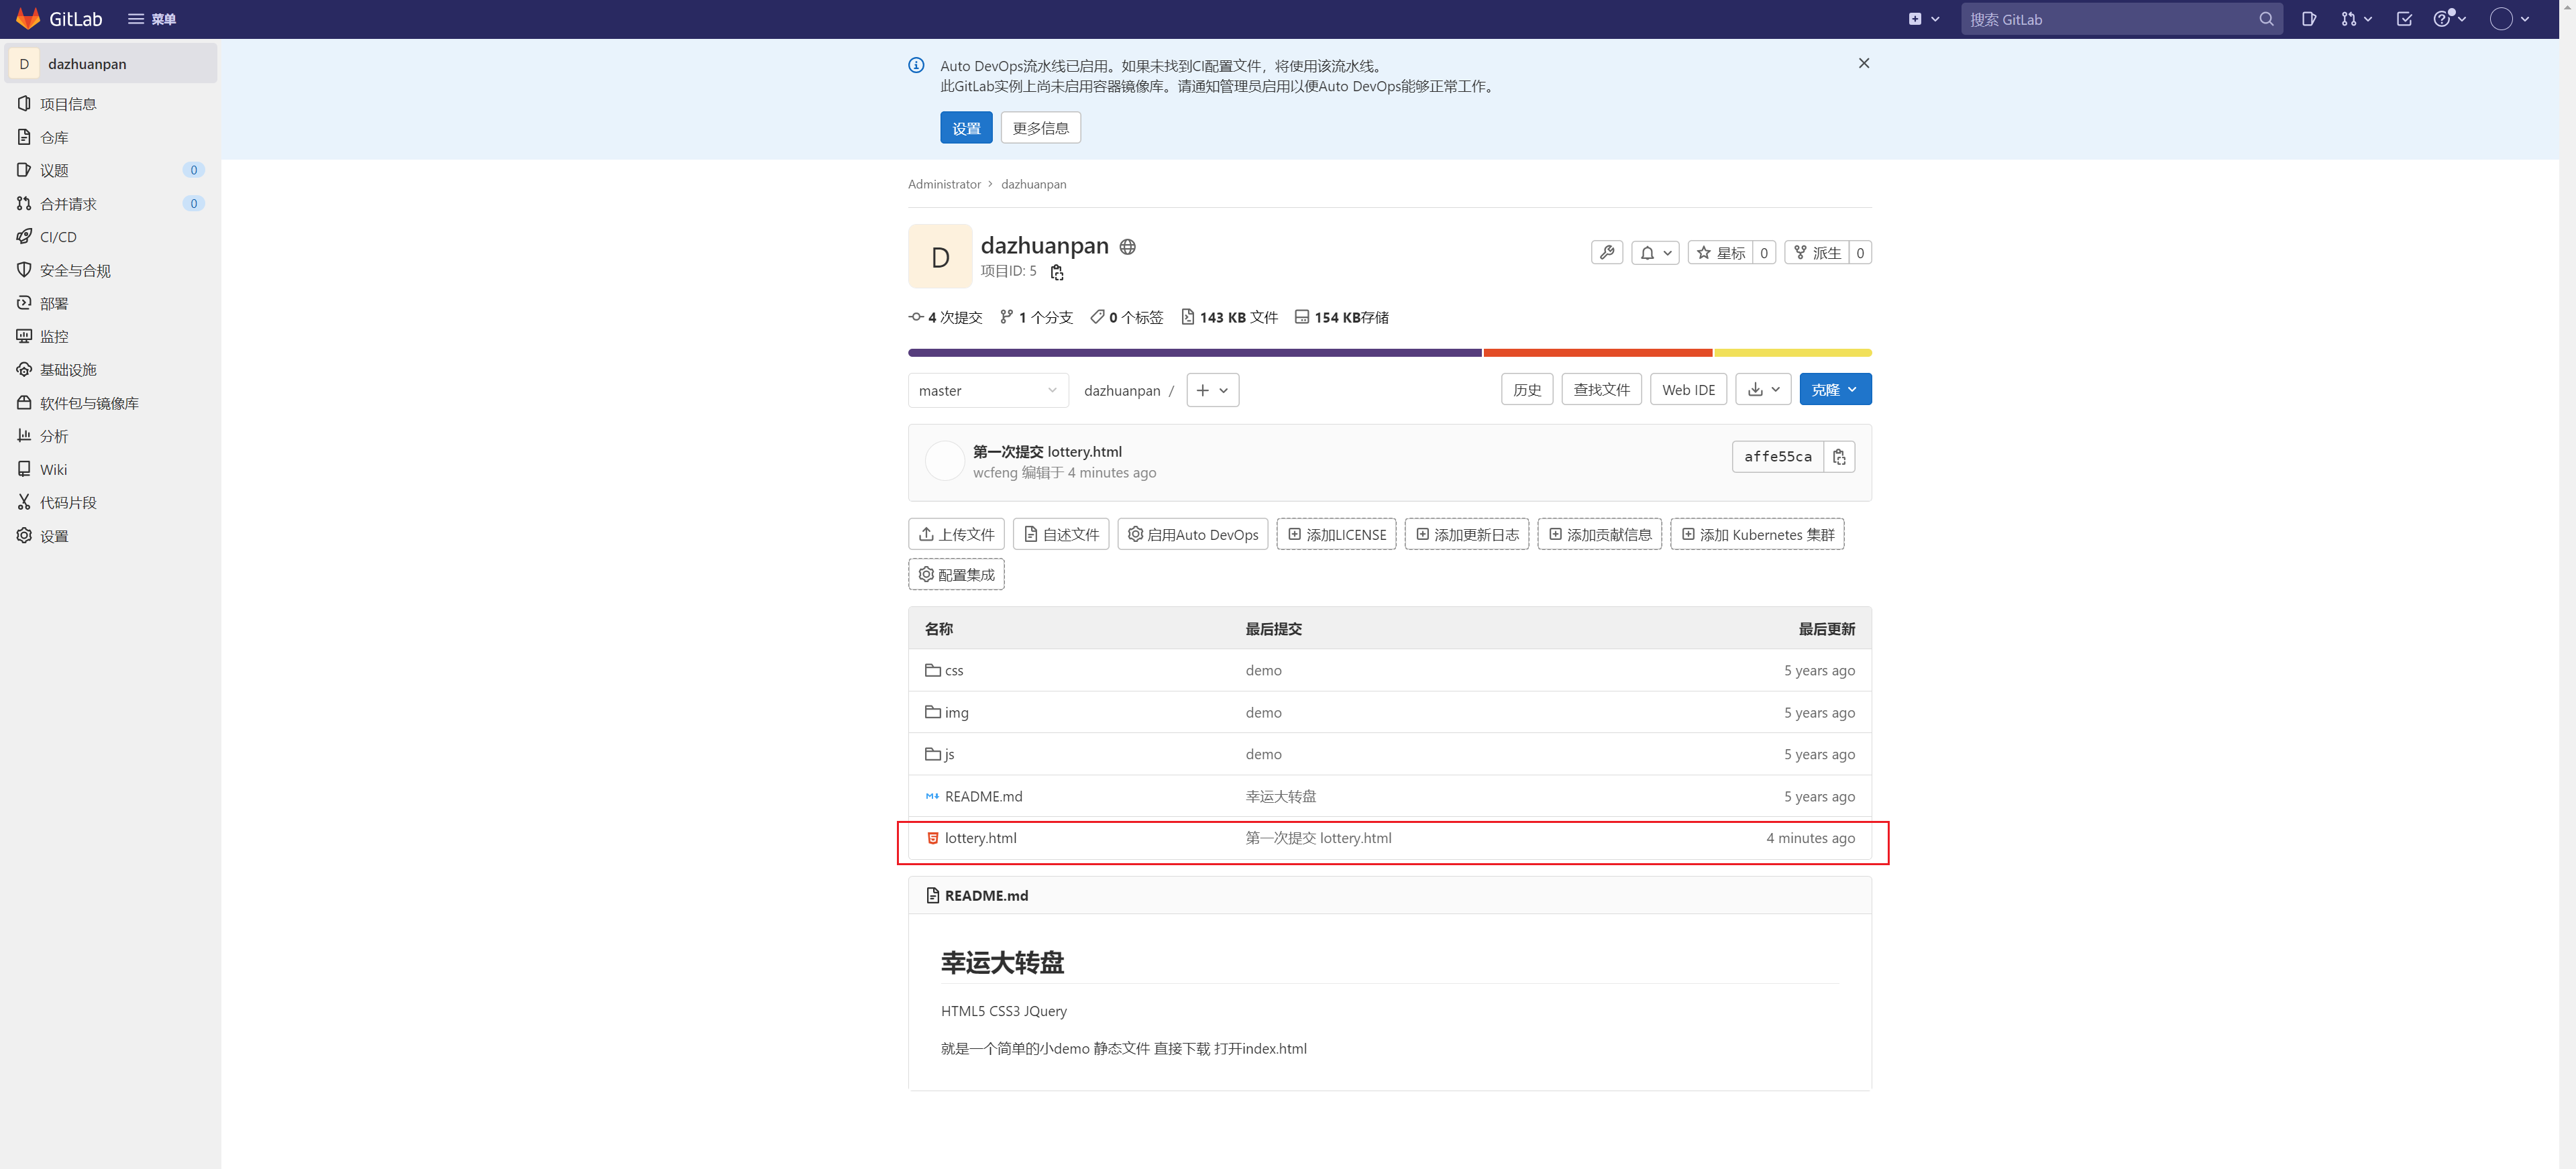Click the 派生 fork button
Image resolution: width=2576 pixels, height=1169 pixels.
(1817, 253)
